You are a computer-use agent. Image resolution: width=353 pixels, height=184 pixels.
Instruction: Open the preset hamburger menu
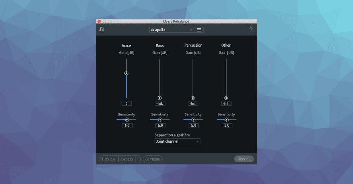click(199, 30)
